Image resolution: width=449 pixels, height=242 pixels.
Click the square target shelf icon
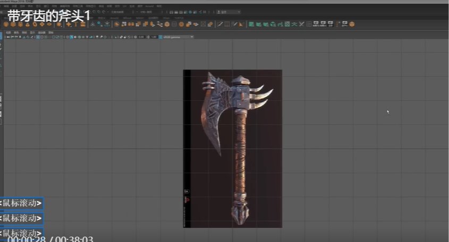287,24
